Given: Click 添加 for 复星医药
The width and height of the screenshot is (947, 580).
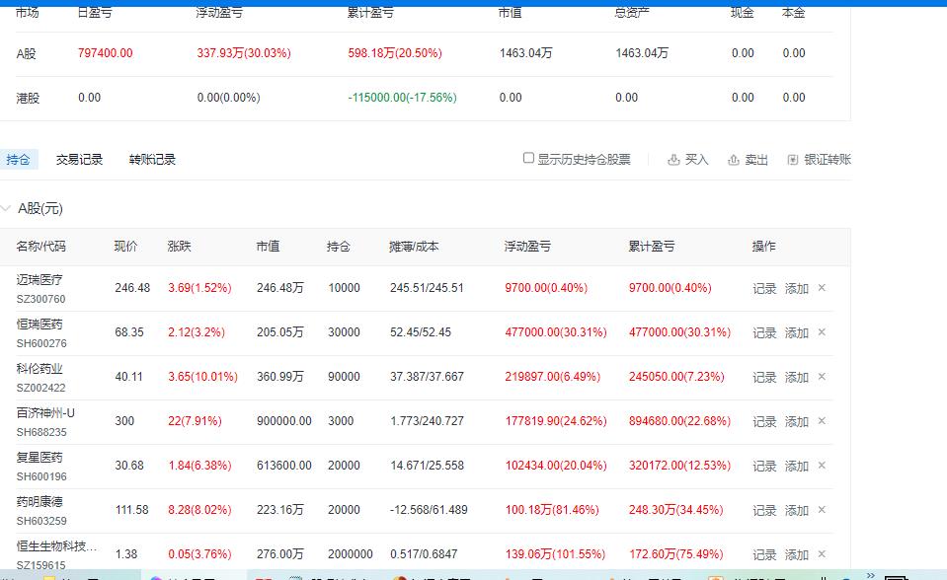Looking at the screenshot, I should tap(797, 466).
